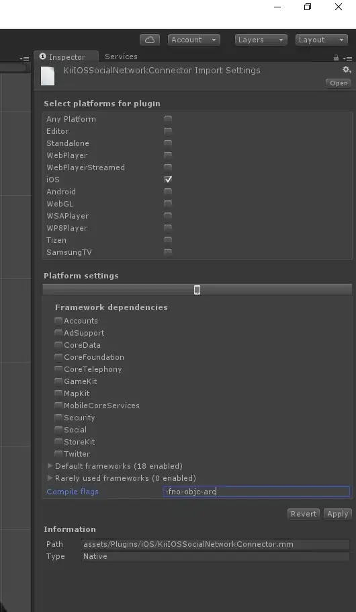Viewport: 356px width, 612px height.
Task: Open the Inspector settings gear menu
Action: coord(347,70)
